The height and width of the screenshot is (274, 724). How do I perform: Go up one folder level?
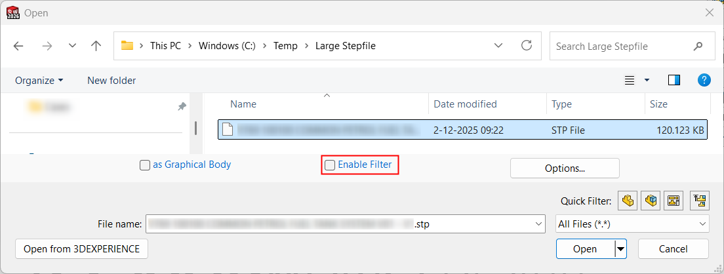click(96, 46)
